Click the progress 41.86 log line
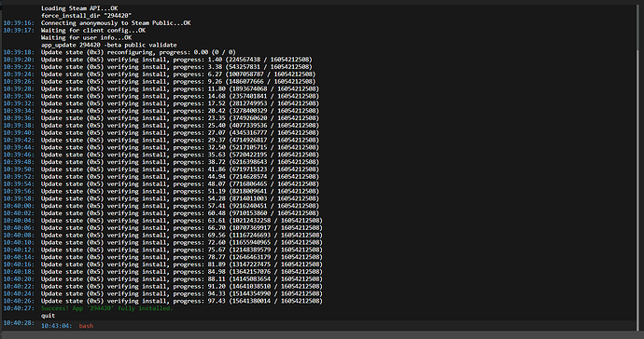 coord(180,169)
